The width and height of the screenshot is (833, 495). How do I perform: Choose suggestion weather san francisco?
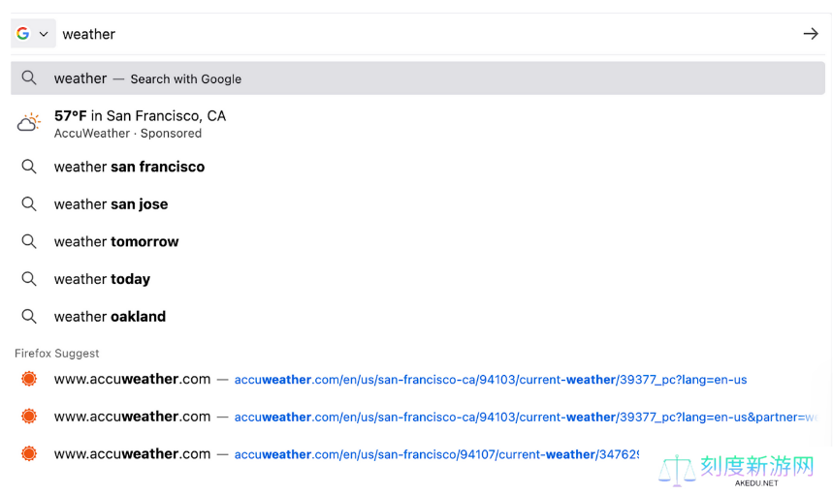coord(418,167)
